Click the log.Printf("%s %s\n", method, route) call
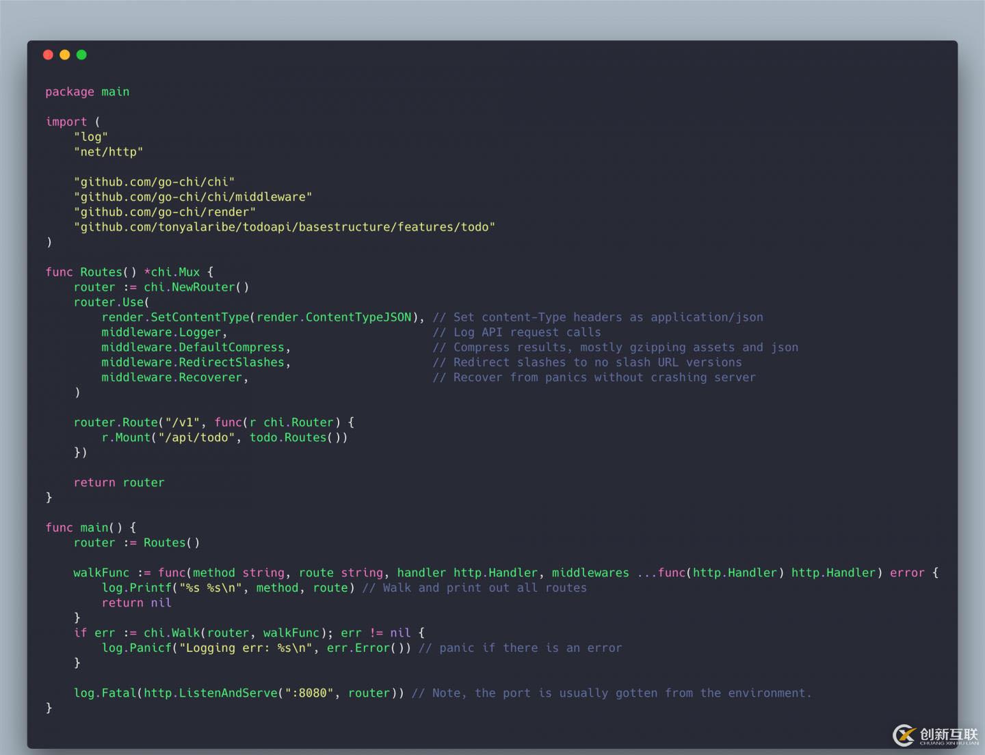 [228, 588]
